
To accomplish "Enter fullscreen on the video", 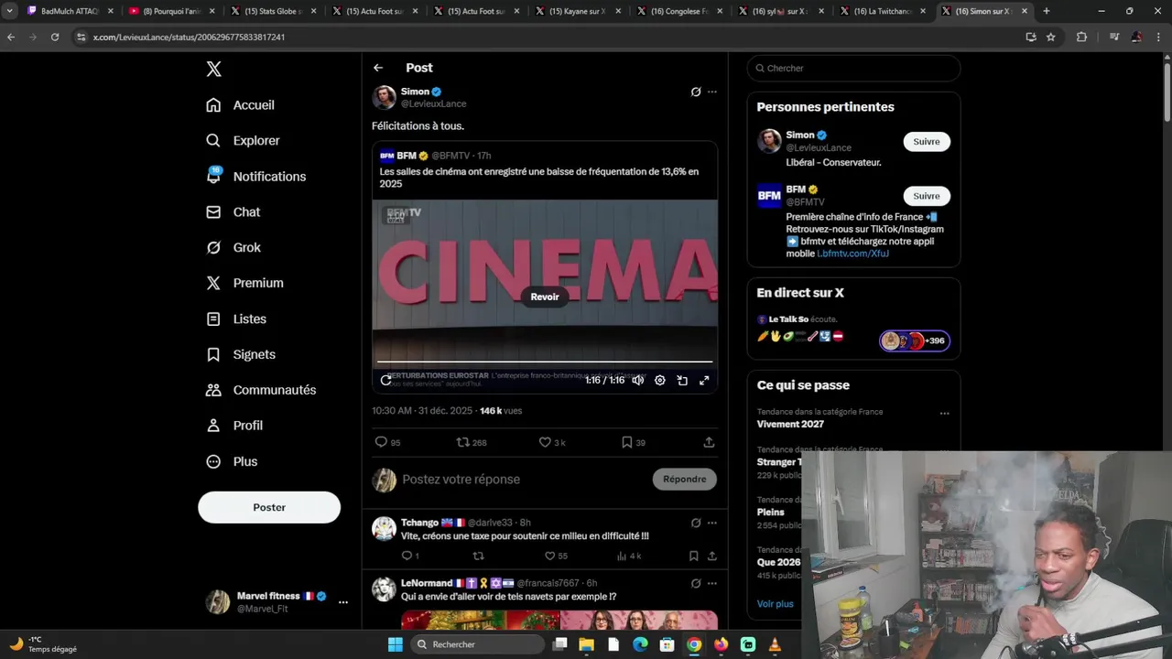I will (x=704, y=381).
